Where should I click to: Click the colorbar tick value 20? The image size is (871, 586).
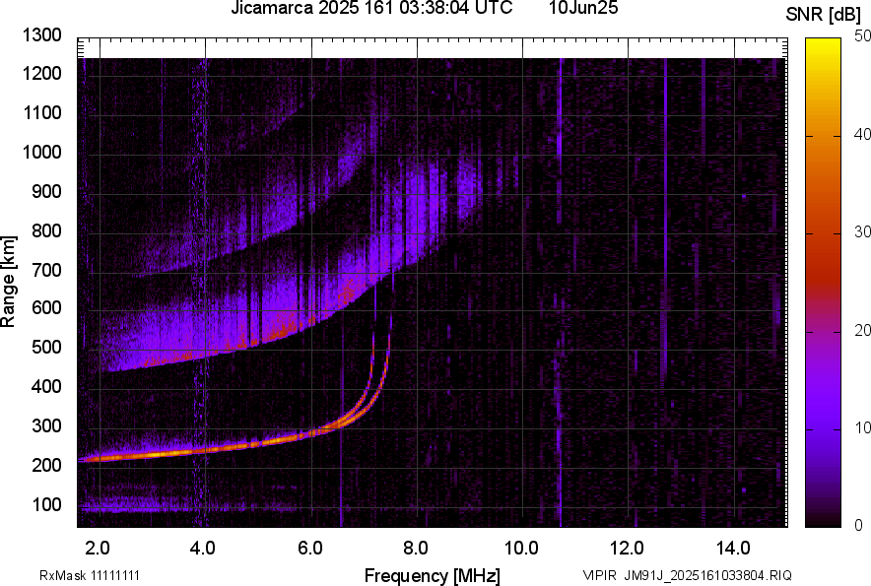point(863,330)
